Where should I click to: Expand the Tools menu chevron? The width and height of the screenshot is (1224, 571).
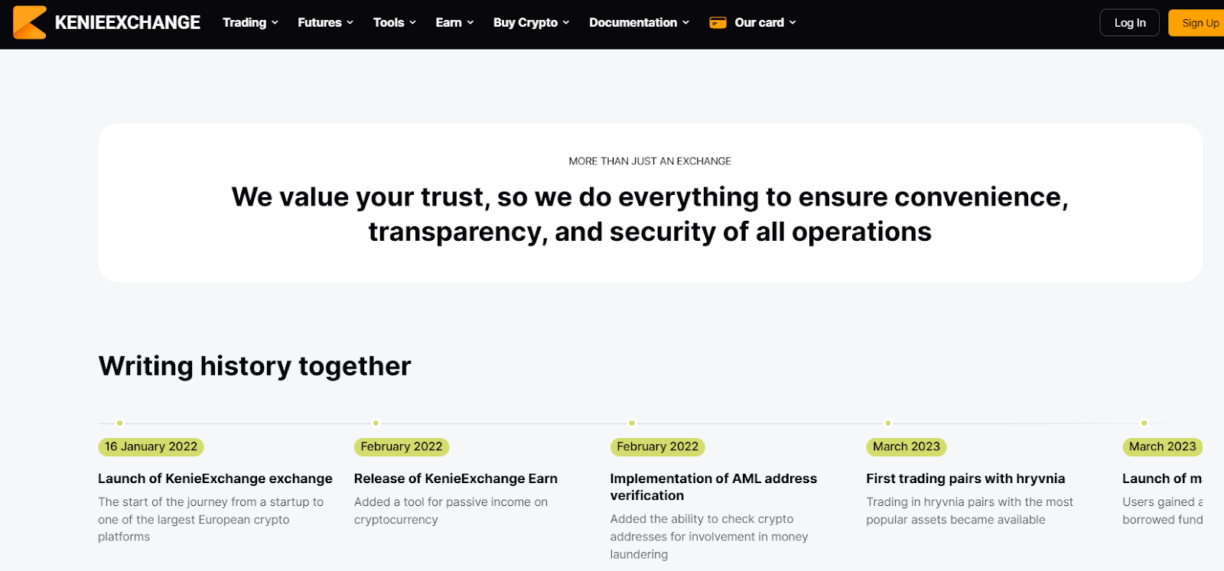[x=413, y=23]
